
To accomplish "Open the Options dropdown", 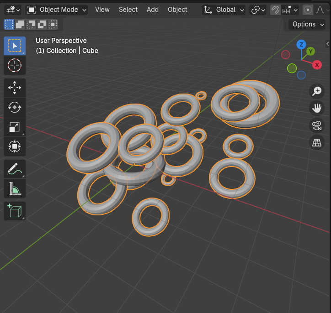I will [307, 25].
